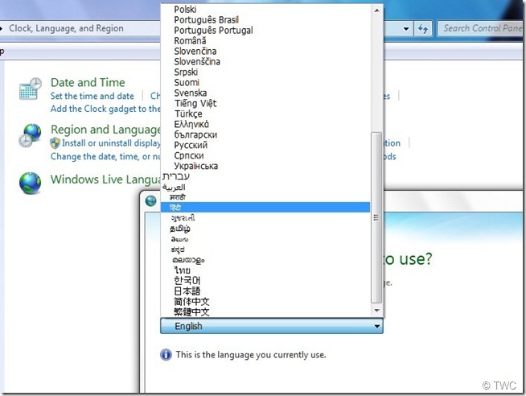Image resolution: width=526 pixels, height=396 pixels.
Task: Click the Windows Live Language globe icon
Action: (31, 184)
